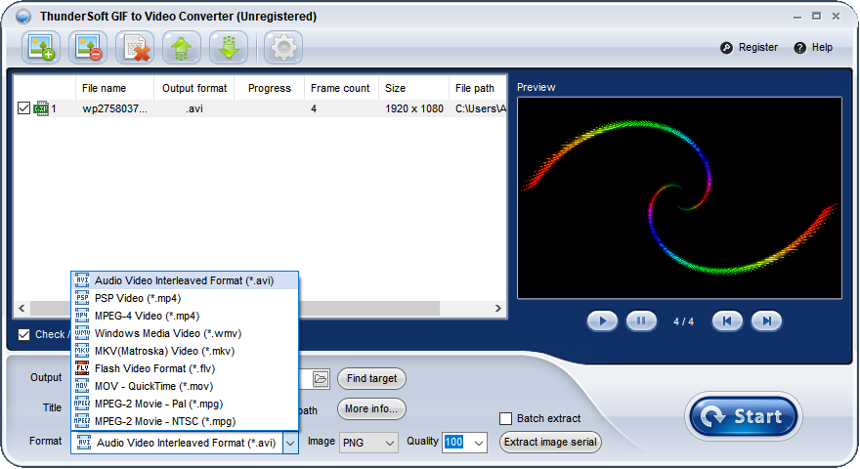Open the Image type PNG dropdown

368,443
